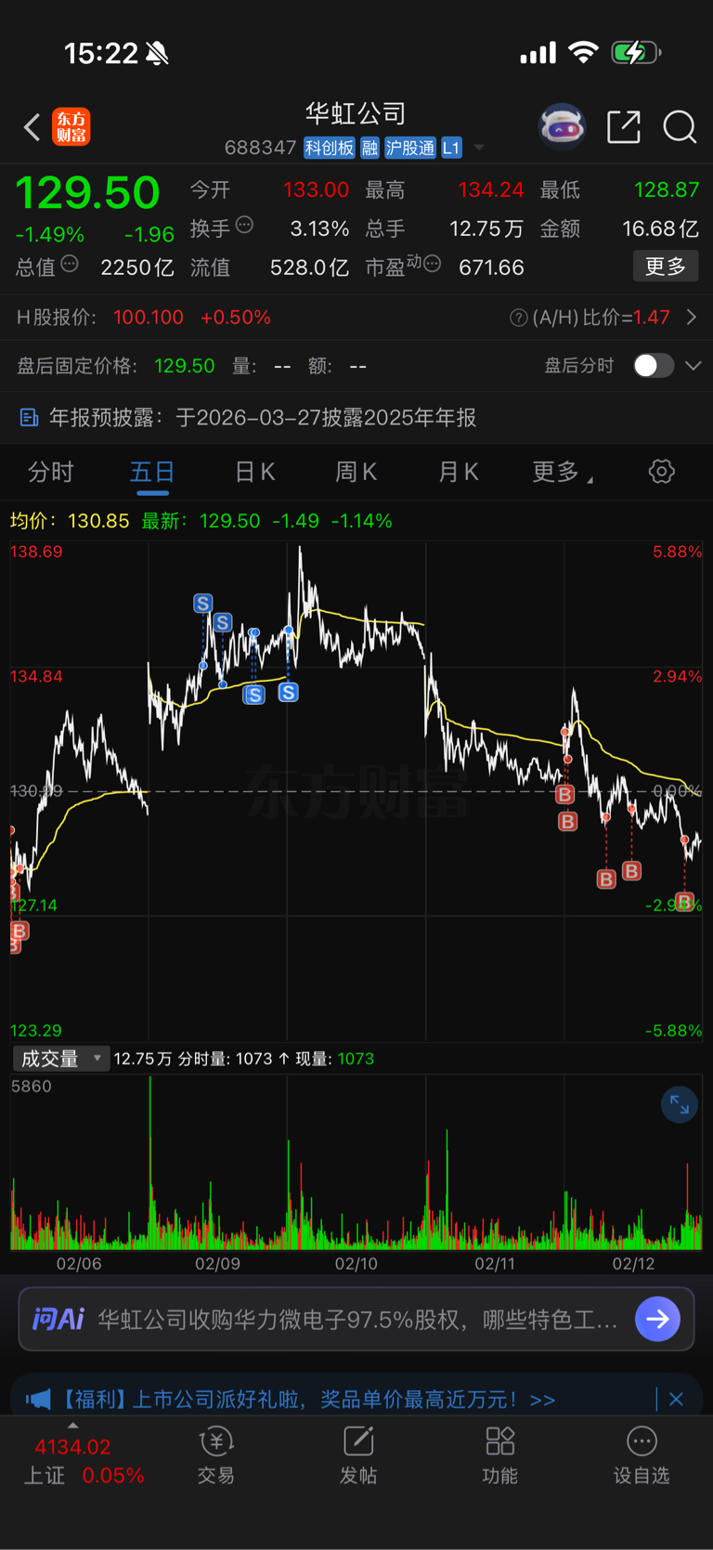713x1550 pixels.
Task: Open chart settings gear icon
Action: 662,472
